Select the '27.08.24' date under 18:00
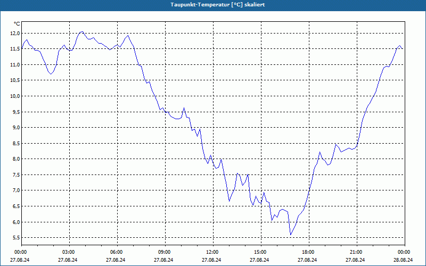The height and width of the screenshot is (266, 426). [x=307, y=260]
